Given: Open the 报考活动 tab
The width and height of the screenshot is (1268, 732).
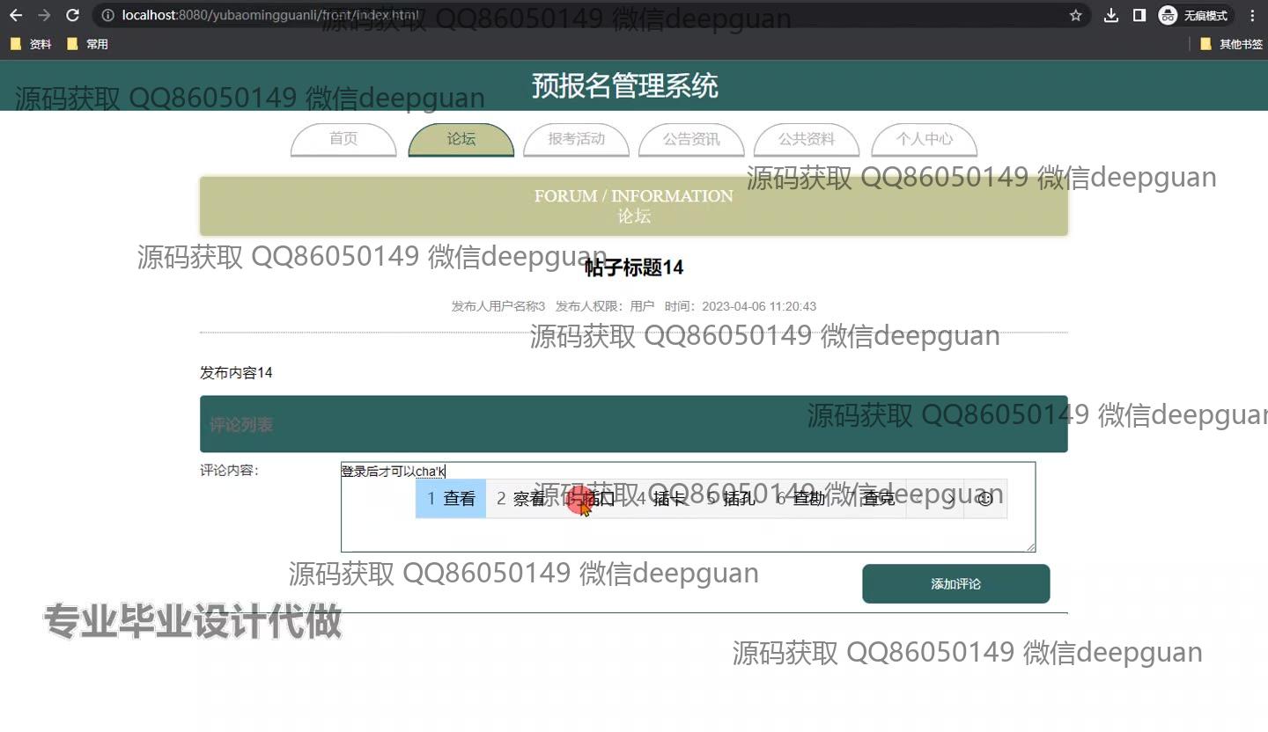Looking at the screenshot, I should click(x=576, y=139).
